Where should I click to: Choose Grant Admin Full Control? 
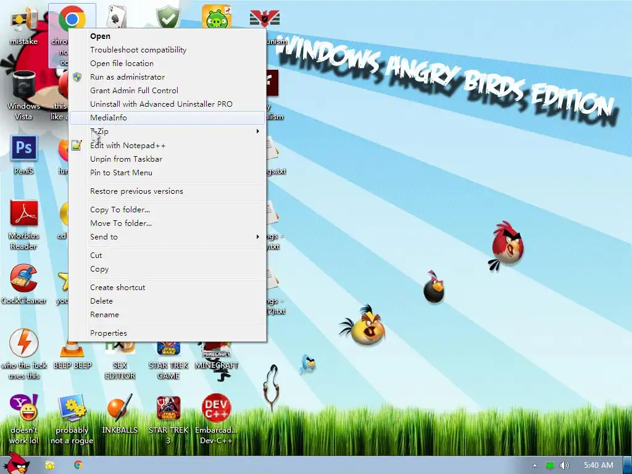coord(167,90)
